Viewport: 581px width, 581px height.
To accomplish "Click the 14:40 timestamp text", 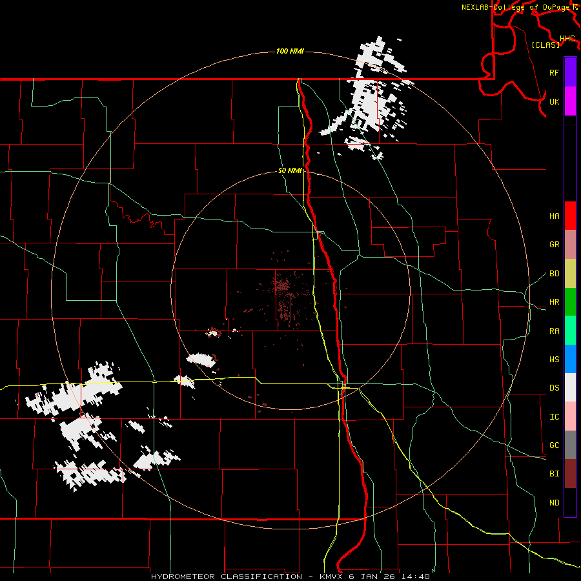I will click(x=416, y=576).
